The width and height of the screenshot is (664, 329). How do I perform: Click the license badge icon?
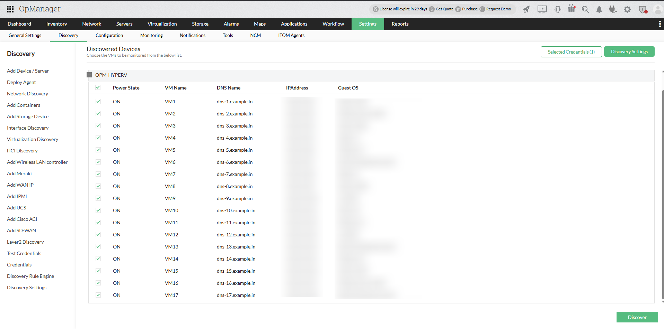(x=375, y=9)
